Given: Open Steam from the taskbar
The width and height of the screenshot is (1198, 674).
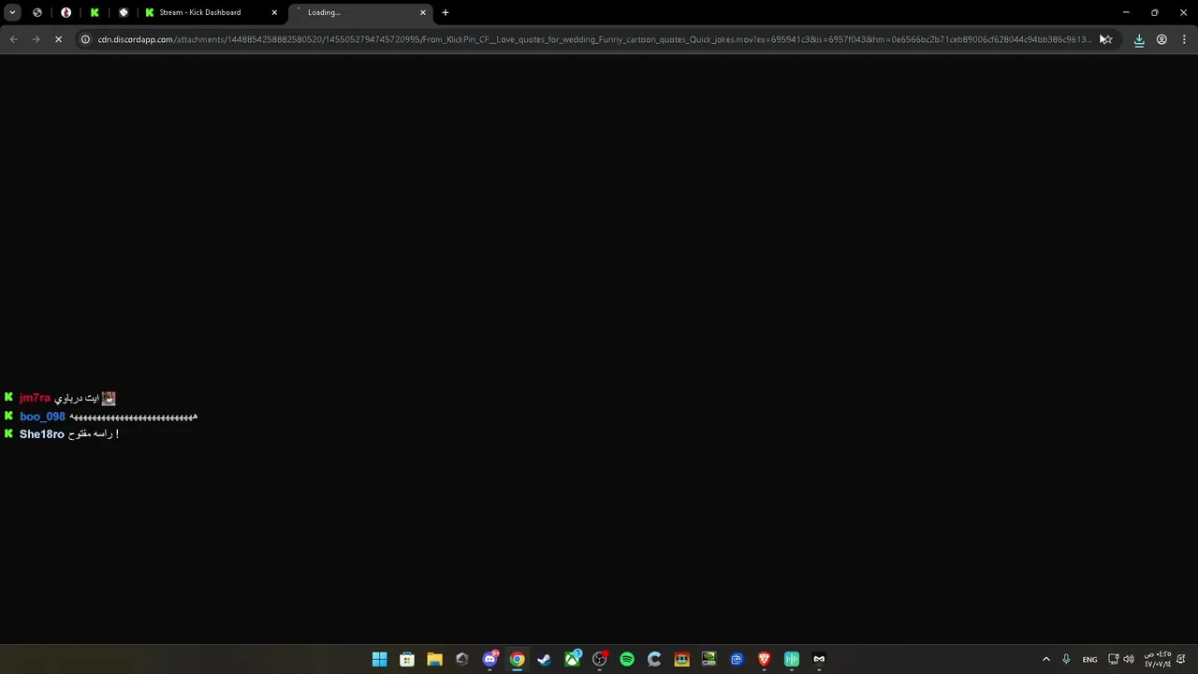Looking at the screenshot, I should [545, 659].
